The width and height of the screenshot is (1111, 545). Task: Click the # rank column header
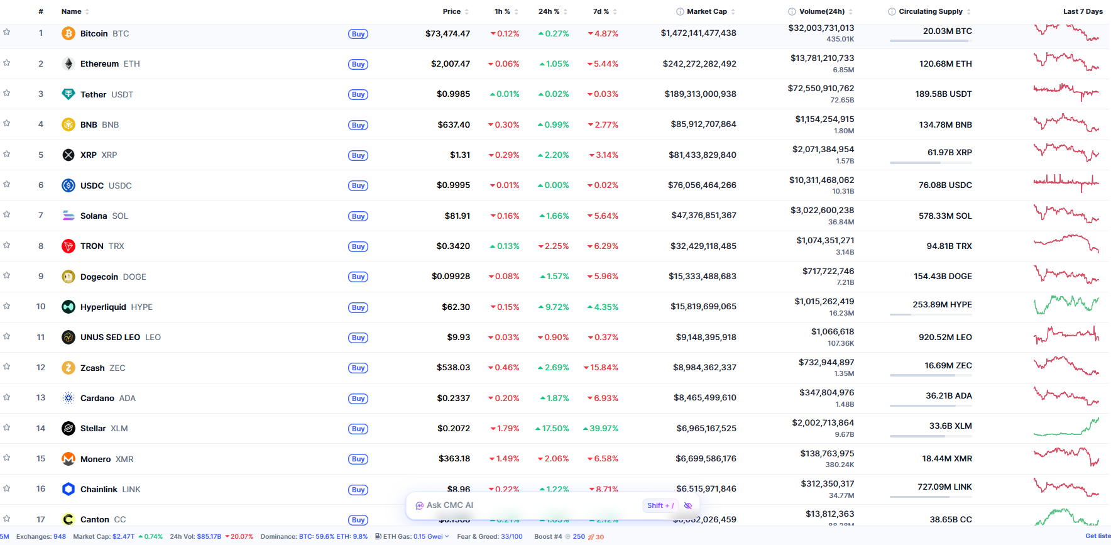[x=41, y=11]
